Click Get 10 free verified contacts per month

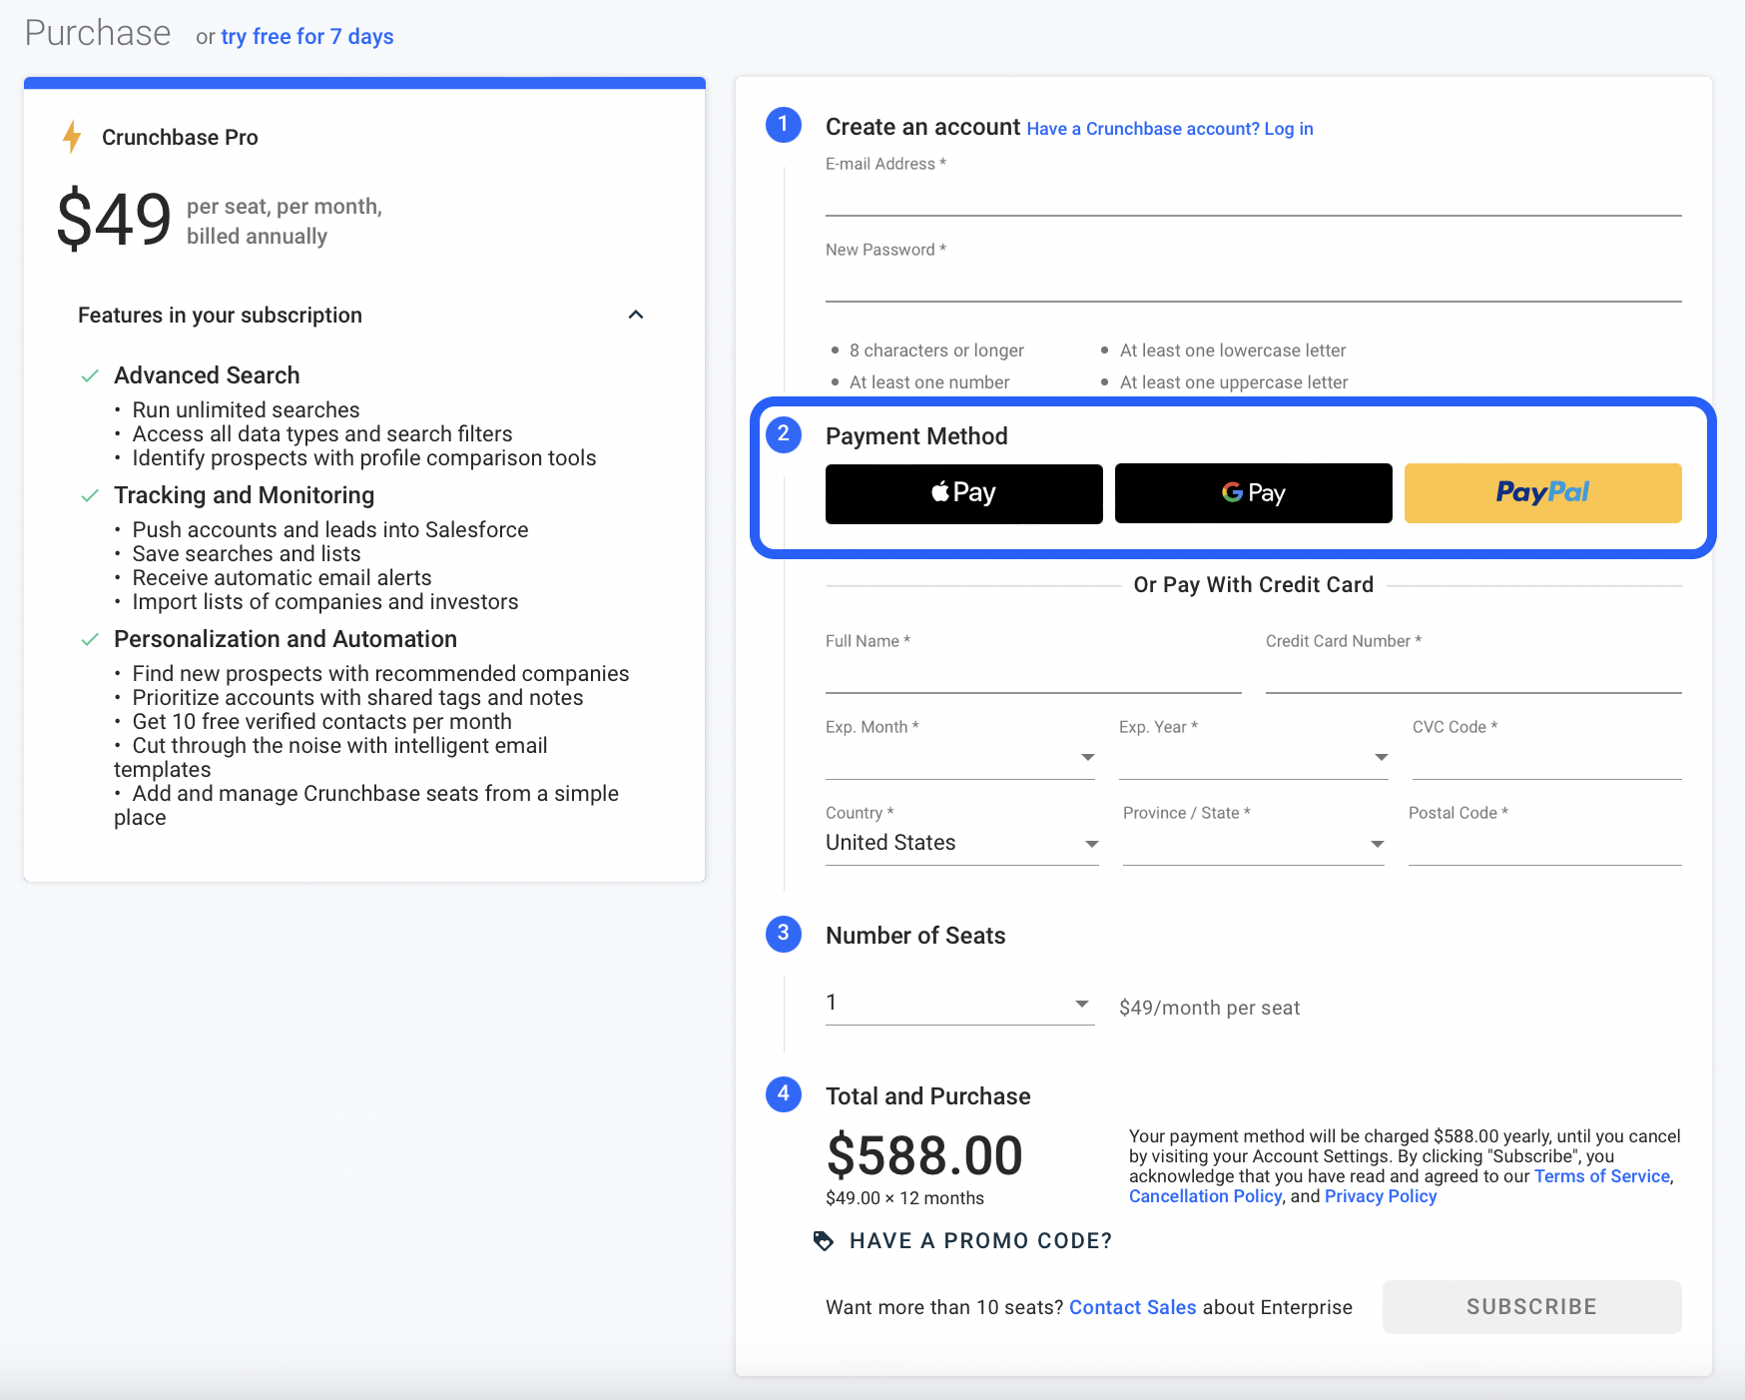[x=321, y=722]
